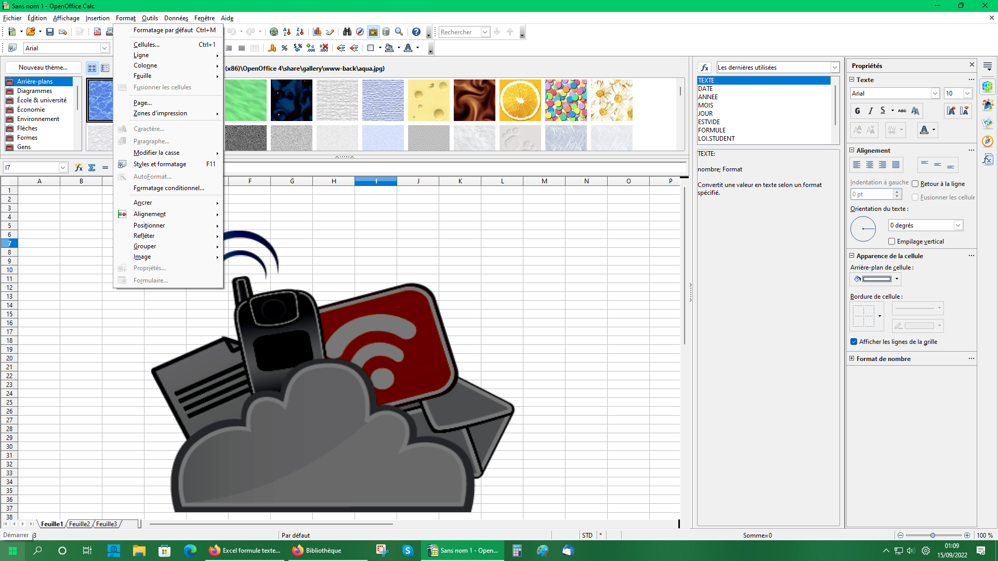The image size is (998, 561).
Task: Uncheck 'Afficher les lignes de la grille'
Action: click(853, 342)
